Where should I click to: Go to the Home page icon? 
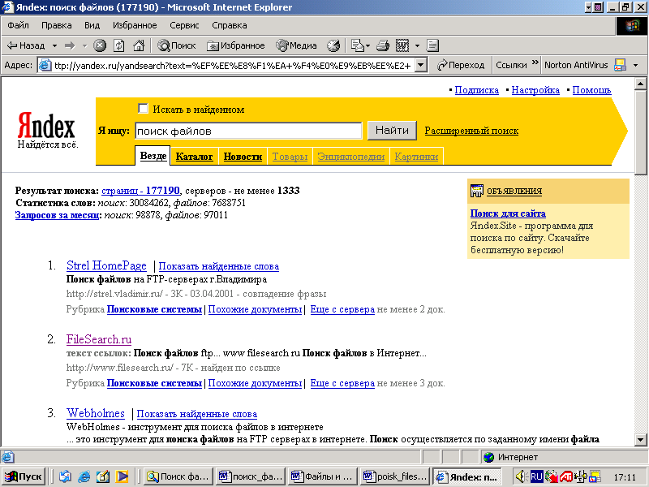(139, 45)
